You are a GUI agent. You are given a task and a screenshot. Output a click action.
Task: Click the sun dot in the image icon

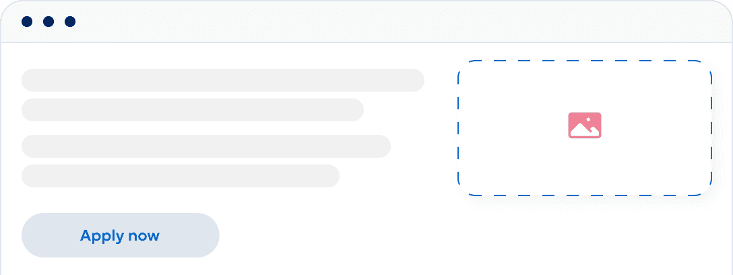[589, 119]
